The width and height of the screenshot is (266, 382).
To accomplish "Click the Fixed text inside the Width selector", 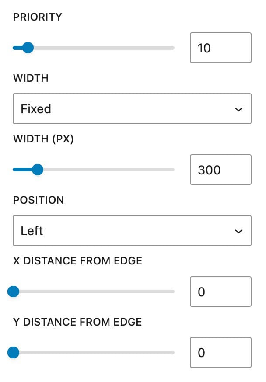I will pyautogui.click(x=35, y=109).
